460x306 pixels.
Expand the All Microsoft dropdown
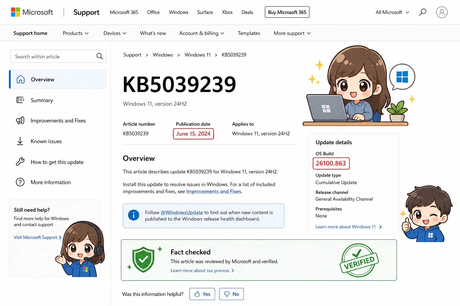click(392, 12)
